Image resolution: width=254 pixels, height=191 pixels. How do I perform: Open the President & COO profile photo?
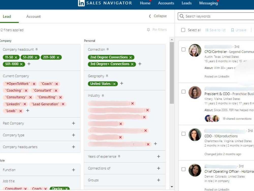[195, 93]
